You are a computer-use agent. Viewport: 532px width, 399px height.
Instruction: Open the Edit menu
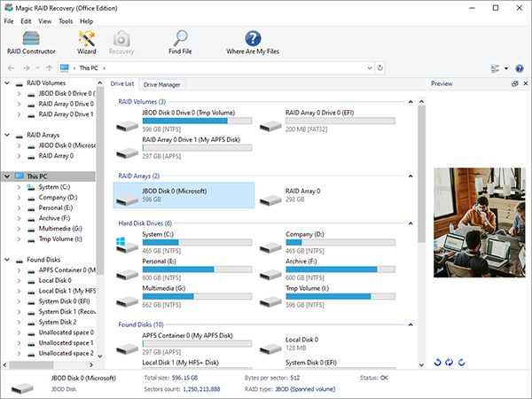[26, 21]
